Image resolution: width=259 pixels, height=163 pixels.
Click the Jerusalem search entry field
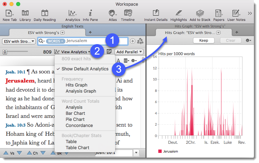pos(96,41)
